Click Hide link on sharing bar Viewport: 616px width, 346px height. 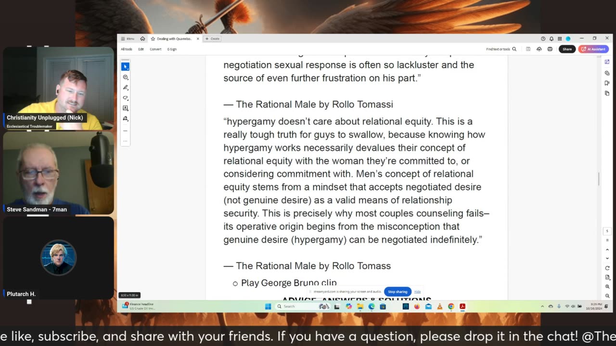click(417, 292)
